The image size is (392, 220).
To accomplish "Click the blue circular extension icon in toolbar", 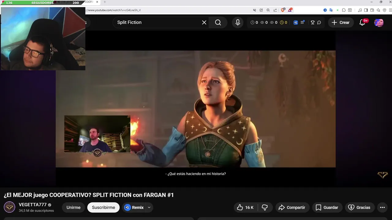I will pos(325,10).
